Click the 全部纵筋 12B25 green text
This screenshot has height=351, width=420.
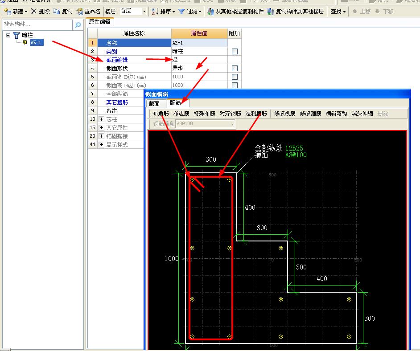point(294,148)
